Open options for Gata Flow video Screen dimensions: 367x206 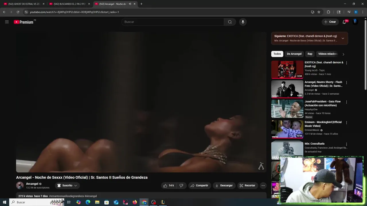click(346, 102)
